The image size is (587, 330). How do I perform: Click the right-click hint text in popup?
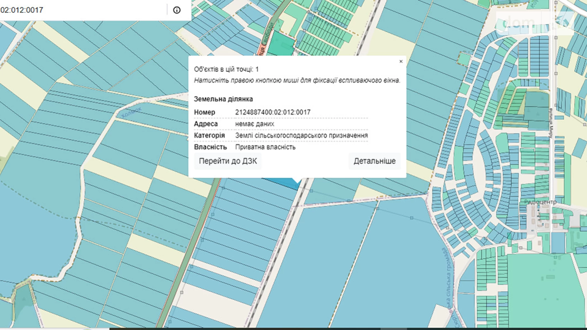pyautogui.click(x=297, y=81)
